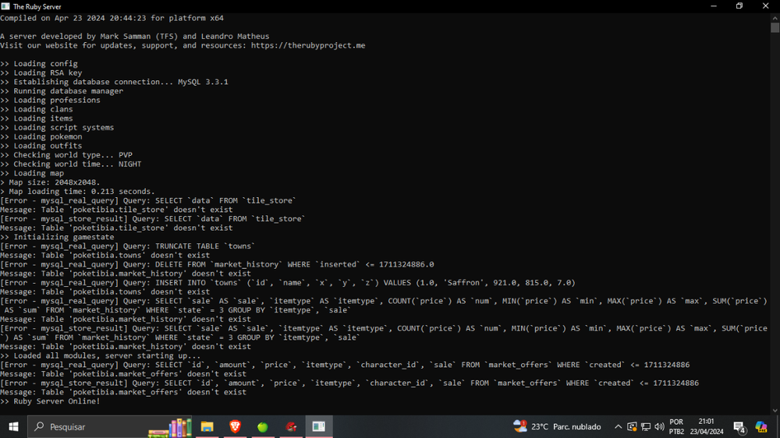780x438 pixels.
Task: Expand the hidden system tray icons
Action: (x=618, y=426)
